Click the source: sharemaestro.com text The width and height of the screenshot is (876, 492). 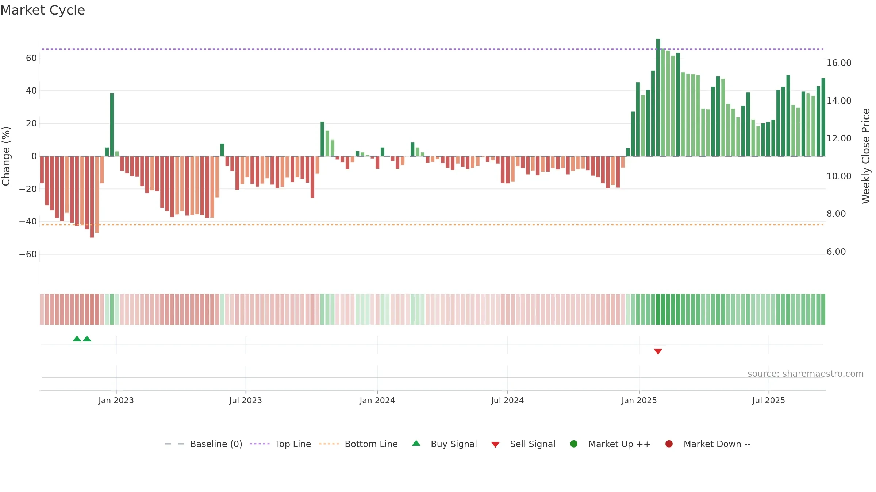coord(806,374)
